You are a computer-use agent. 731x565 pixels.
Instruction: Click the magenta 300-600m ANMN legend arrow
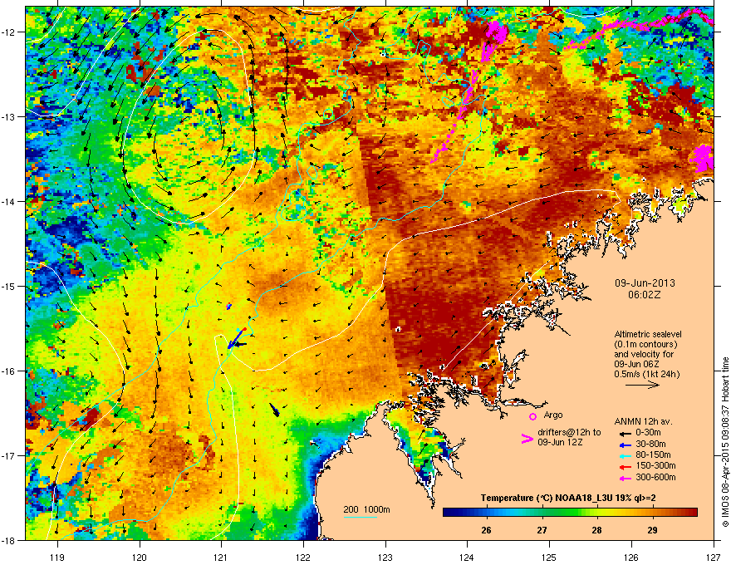pos(624,478)
